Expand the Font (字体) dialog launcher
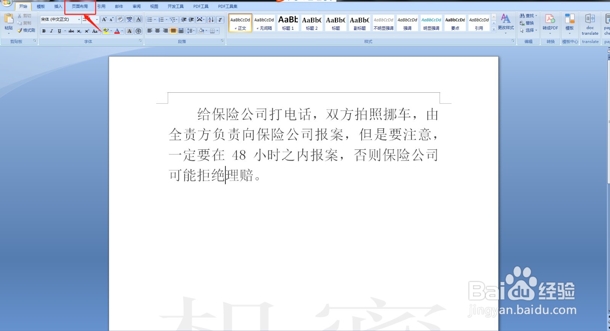The image size is (610, 331). pyautogui.click(x=140, y=41)
